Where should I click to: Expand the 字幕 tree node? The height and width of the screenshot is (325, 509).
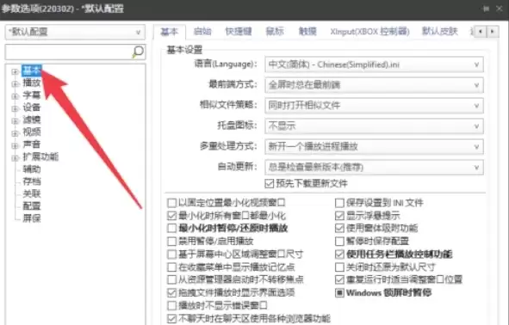point(15,96)
